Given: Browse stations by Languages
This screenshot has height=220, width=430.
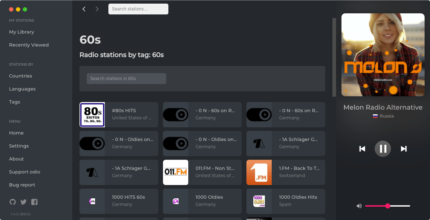Looking at the screenshot, I should click(x=22, y=89).
